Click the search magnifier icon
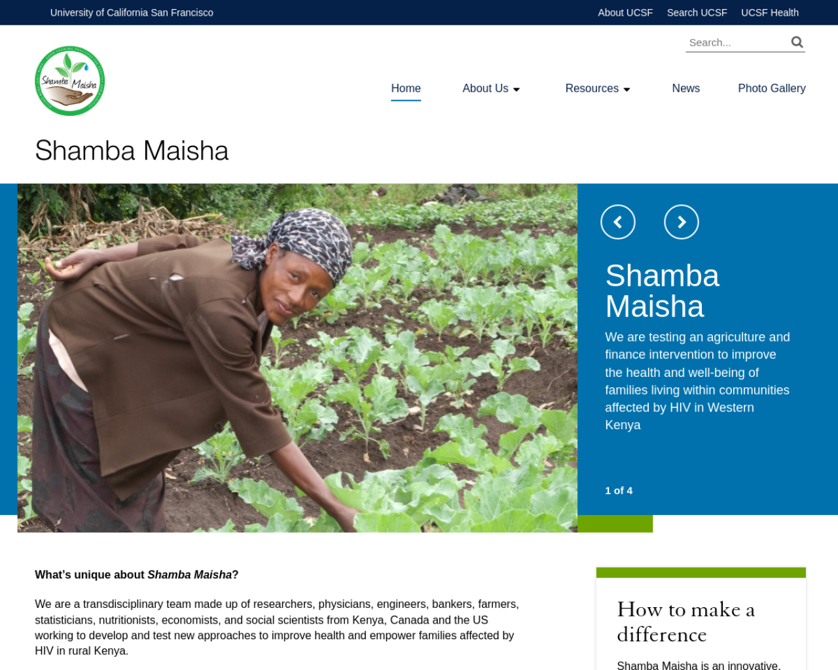This screenshot has height=670, width=838. click(x=797, y=43)
